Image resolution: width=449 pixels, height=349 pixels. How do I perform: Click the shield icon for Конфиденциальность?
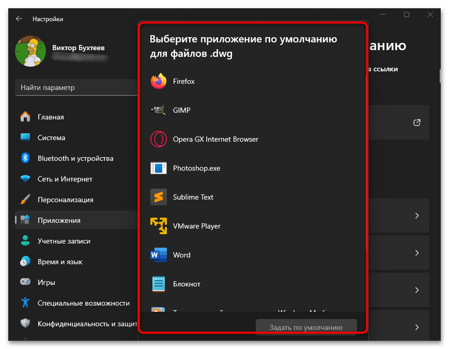point(25,323)
